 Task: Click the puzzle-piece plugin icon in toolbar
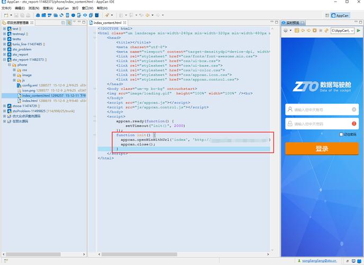coord(38,15)
